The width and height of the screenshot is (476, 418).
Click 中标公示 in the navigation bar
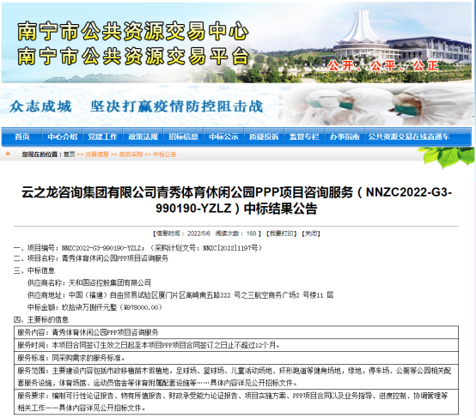(223, 136)
